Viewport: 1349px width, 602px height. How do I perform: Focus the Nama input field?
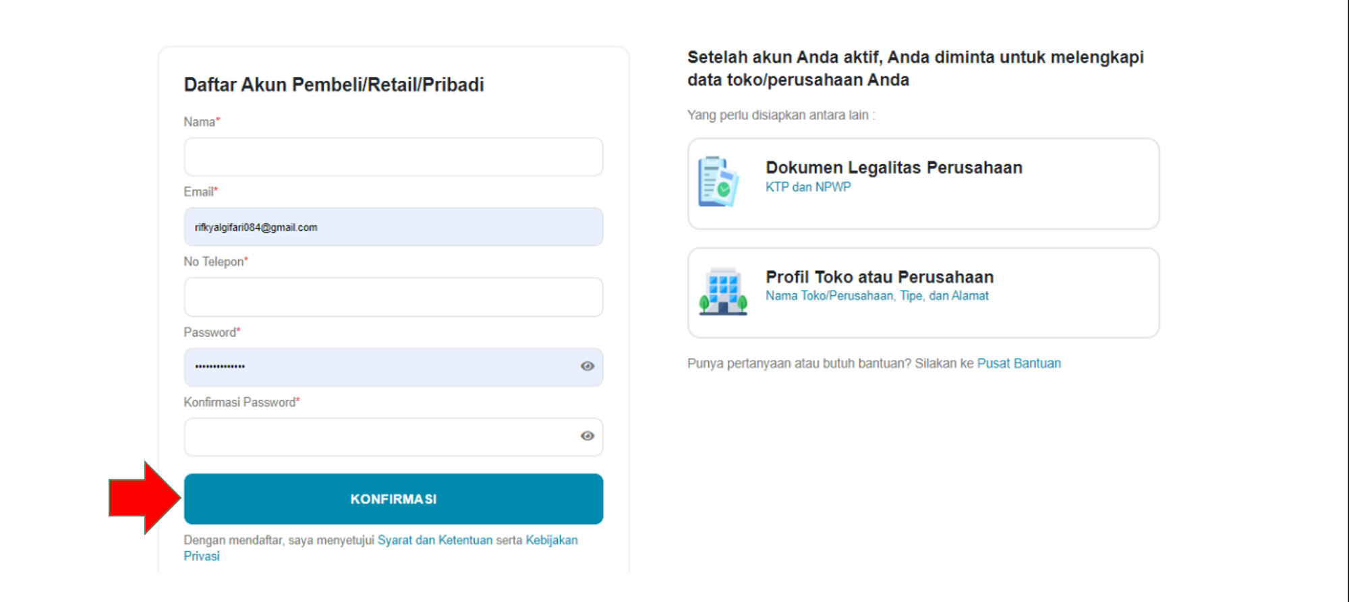[394, 157]
